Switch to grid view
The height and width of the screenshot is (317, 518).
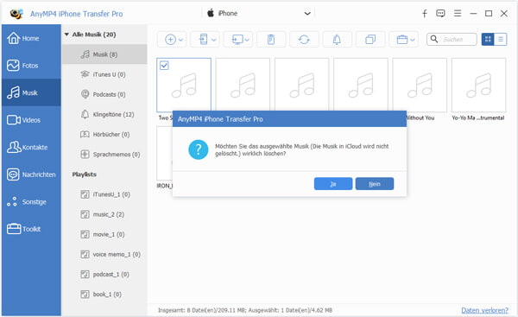[488, 40]
